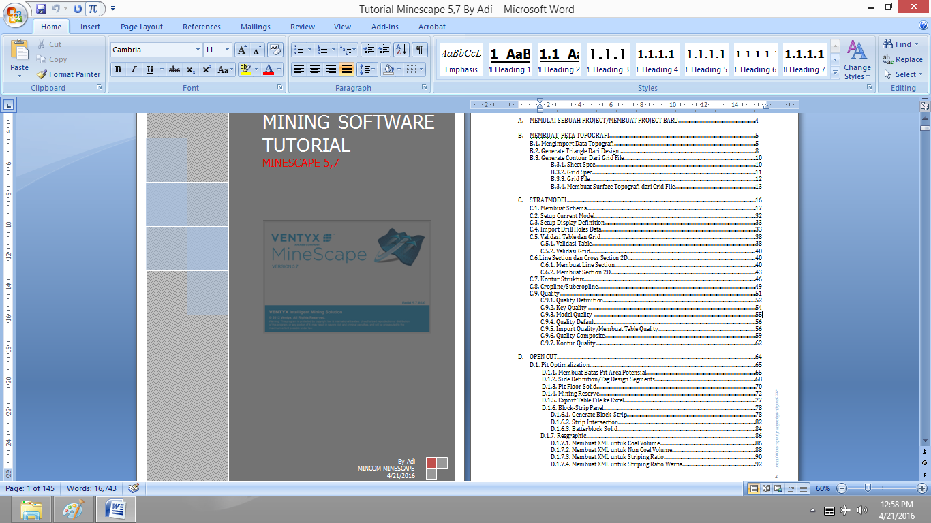
Task: Click the Grow Font button
Action: (242, 50)
